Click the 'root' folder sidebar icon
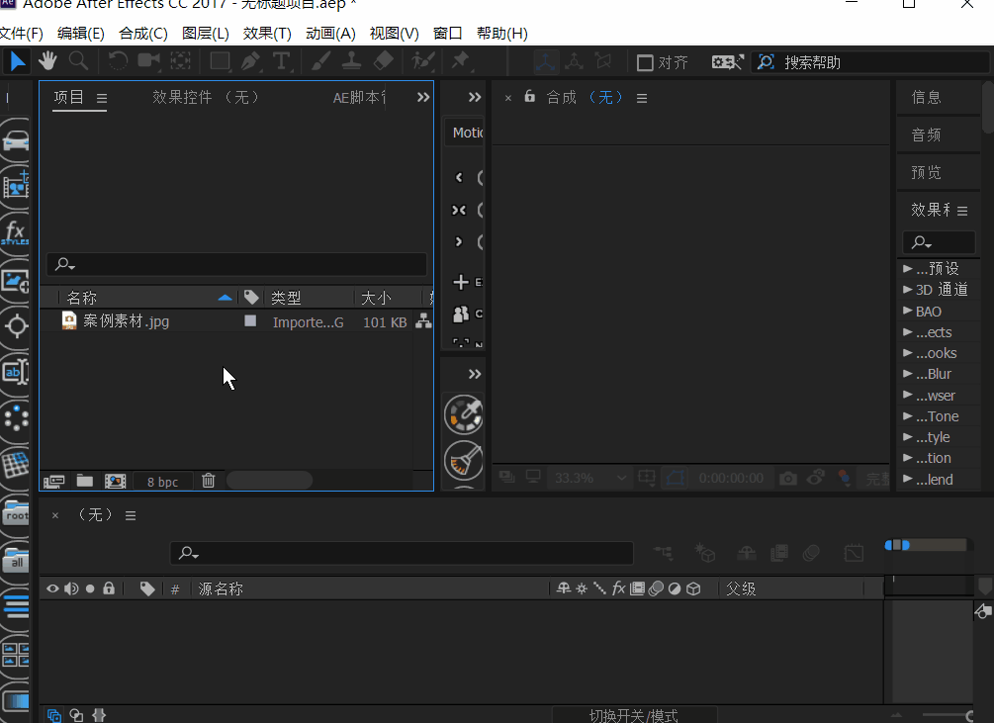Image resolution: width=994 pixels, height=723 pixels. 16,512
